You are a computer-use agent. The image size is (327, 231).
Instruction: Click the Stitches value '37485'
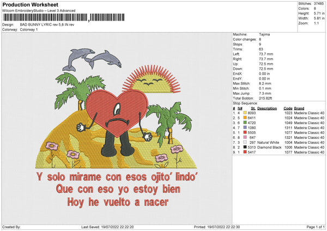[319, 4]
